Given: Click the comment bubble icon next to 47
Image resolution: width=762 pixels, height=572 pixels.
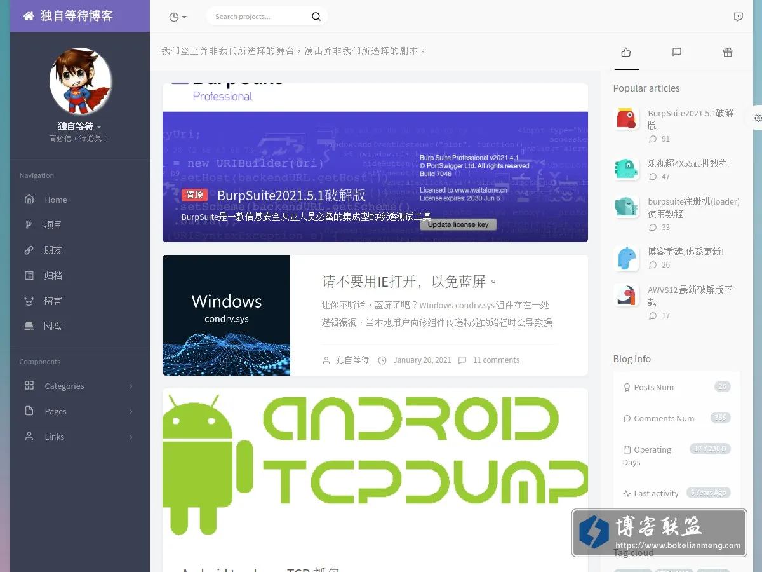Looking at the screenshot, I should pyautogui.click(x=653, y=177).
